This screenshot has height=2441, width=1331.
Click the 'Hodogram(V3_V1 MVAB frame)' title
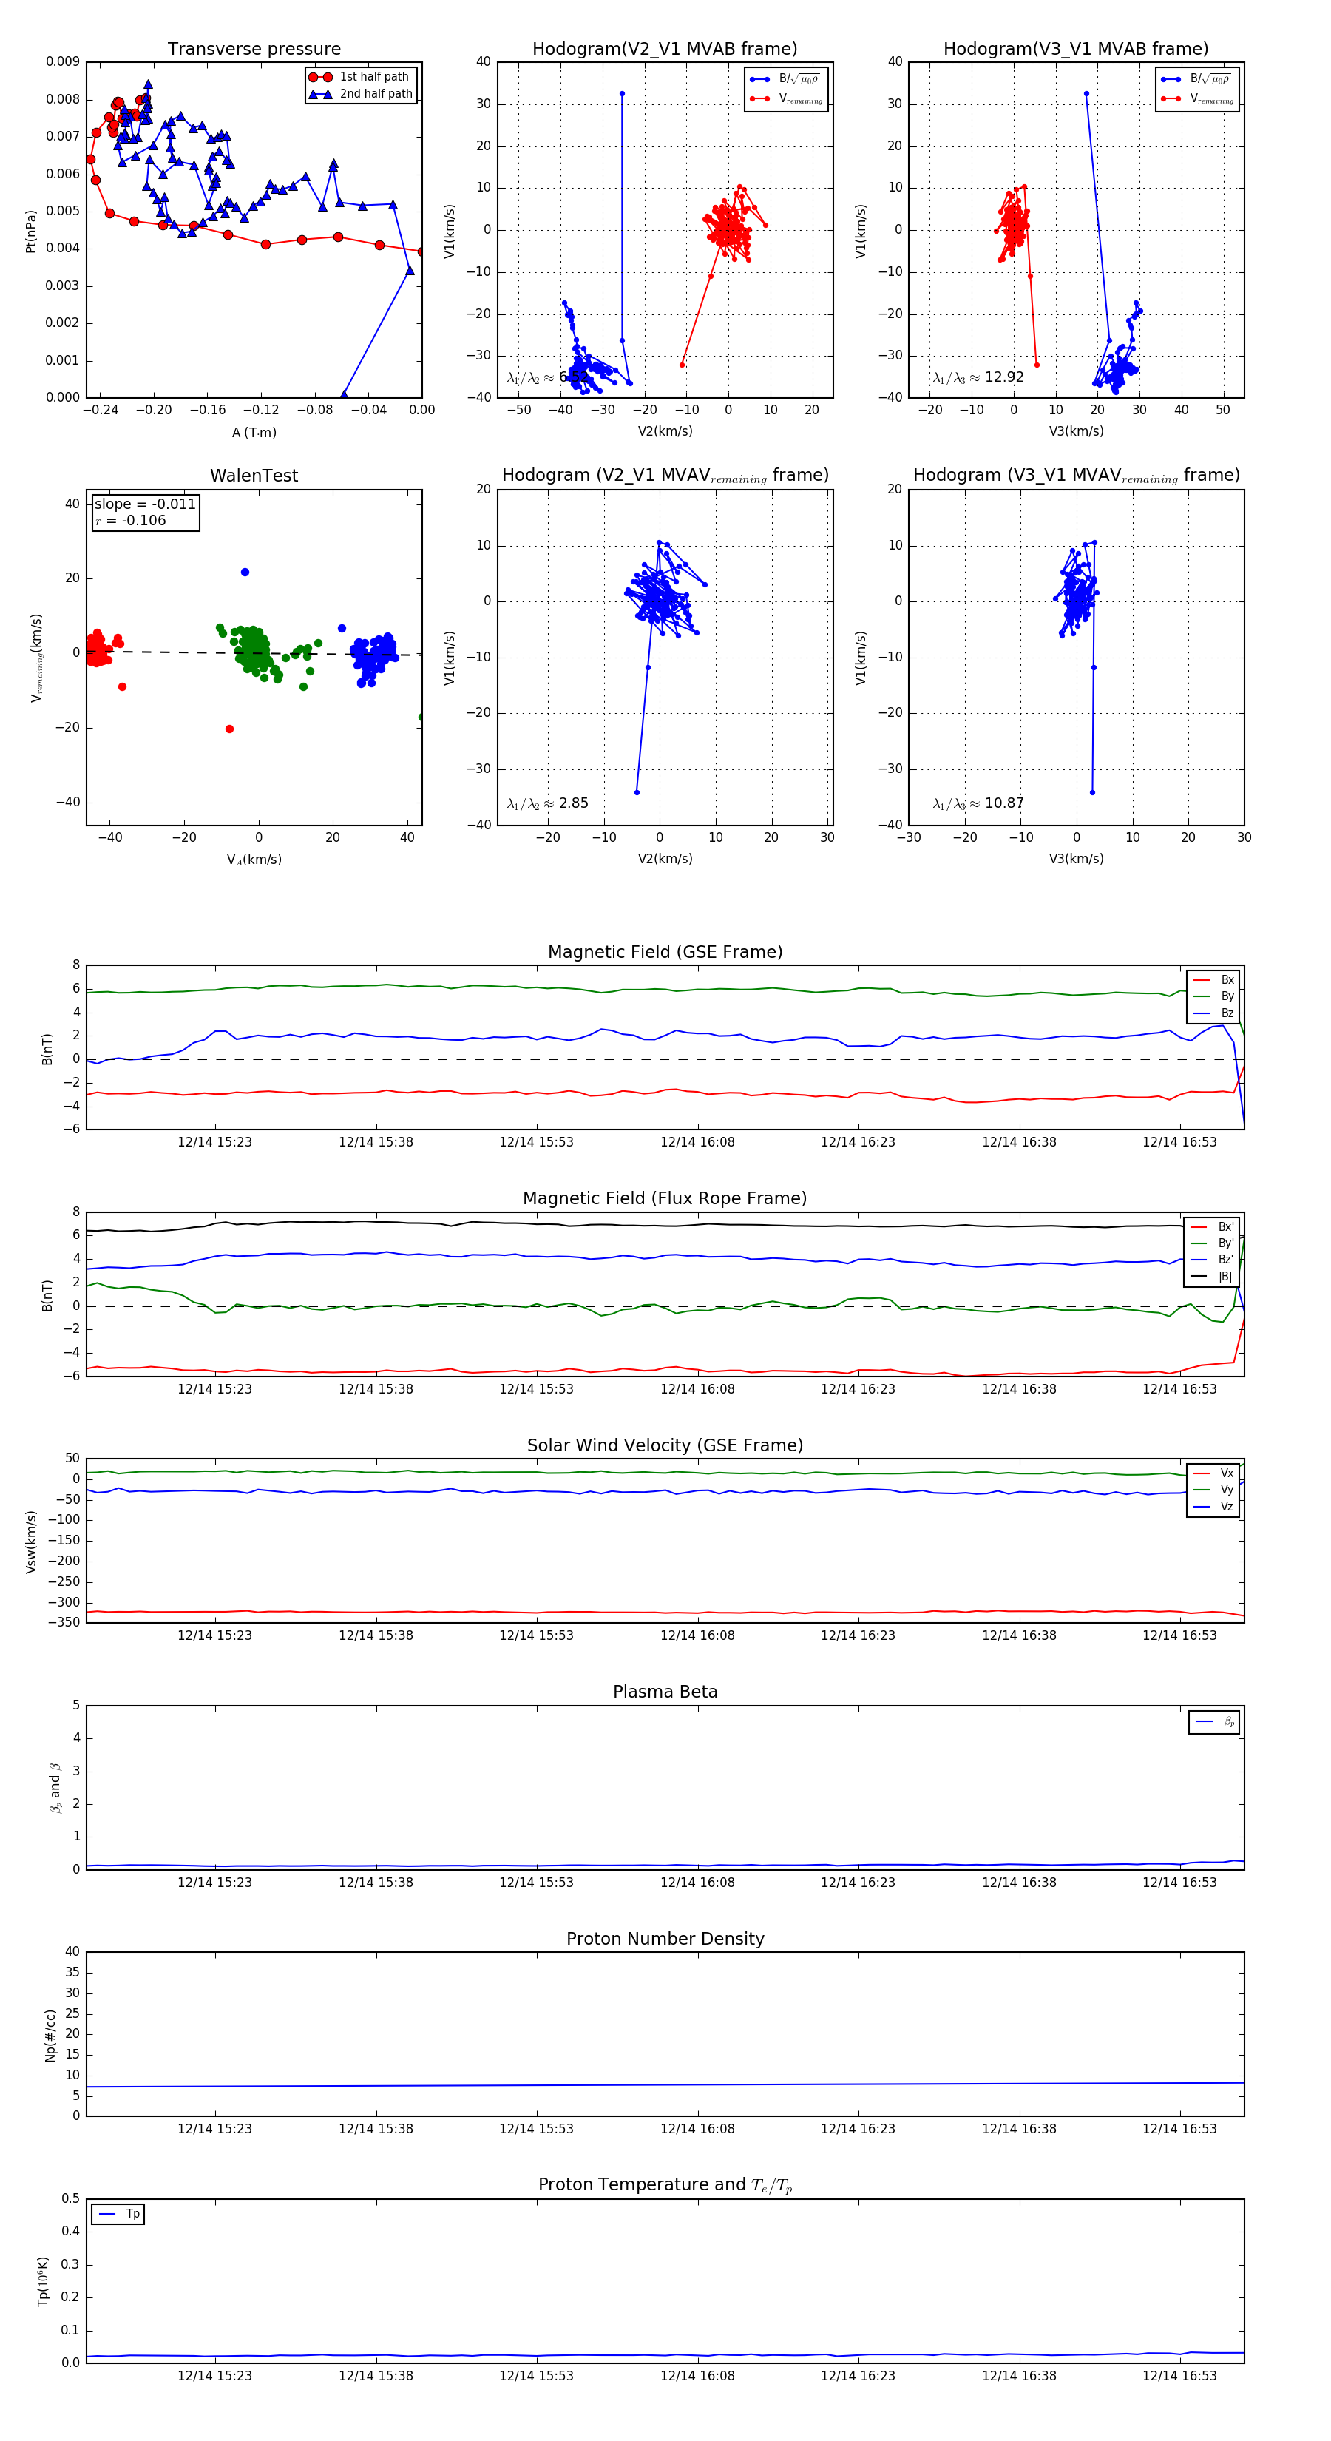pyautogui.click(x=1076, y=50)
